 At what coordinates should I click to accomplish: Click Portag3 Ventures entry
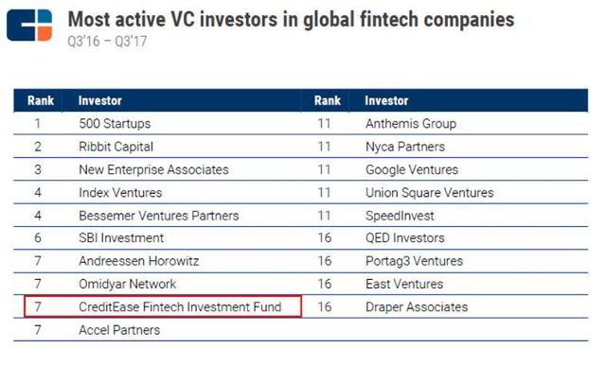(x=414, y=261)
